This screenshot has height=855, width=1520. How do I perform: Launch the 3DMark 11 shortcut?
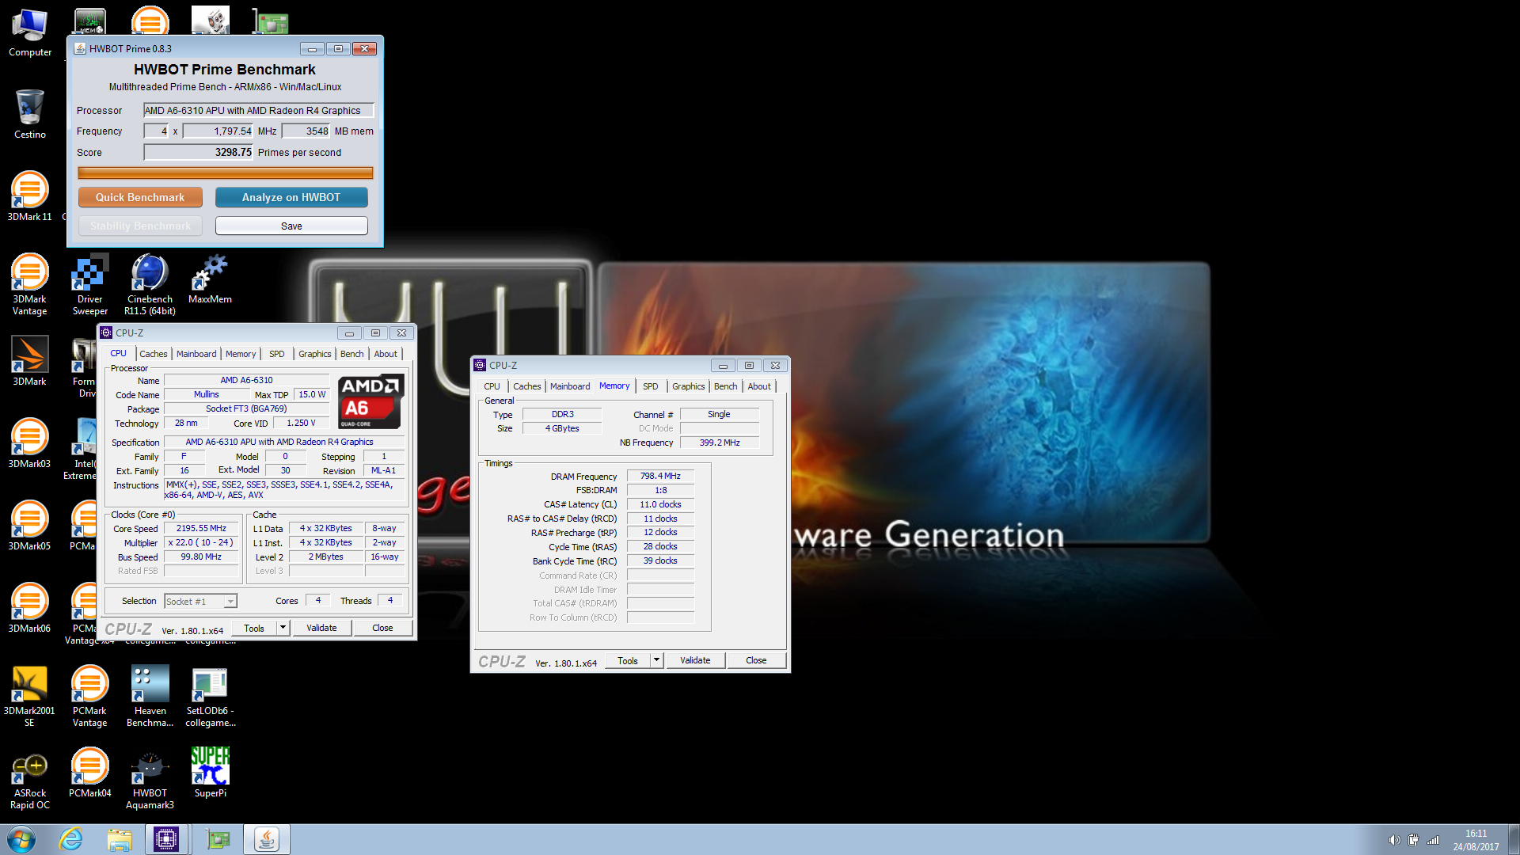tap(30, 196)
